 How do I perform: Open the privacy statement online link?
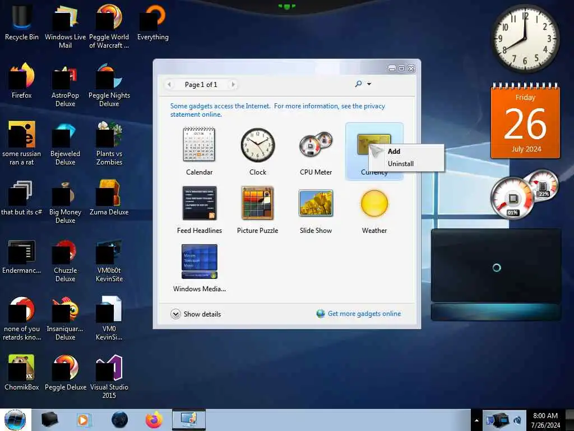(277, 110)
